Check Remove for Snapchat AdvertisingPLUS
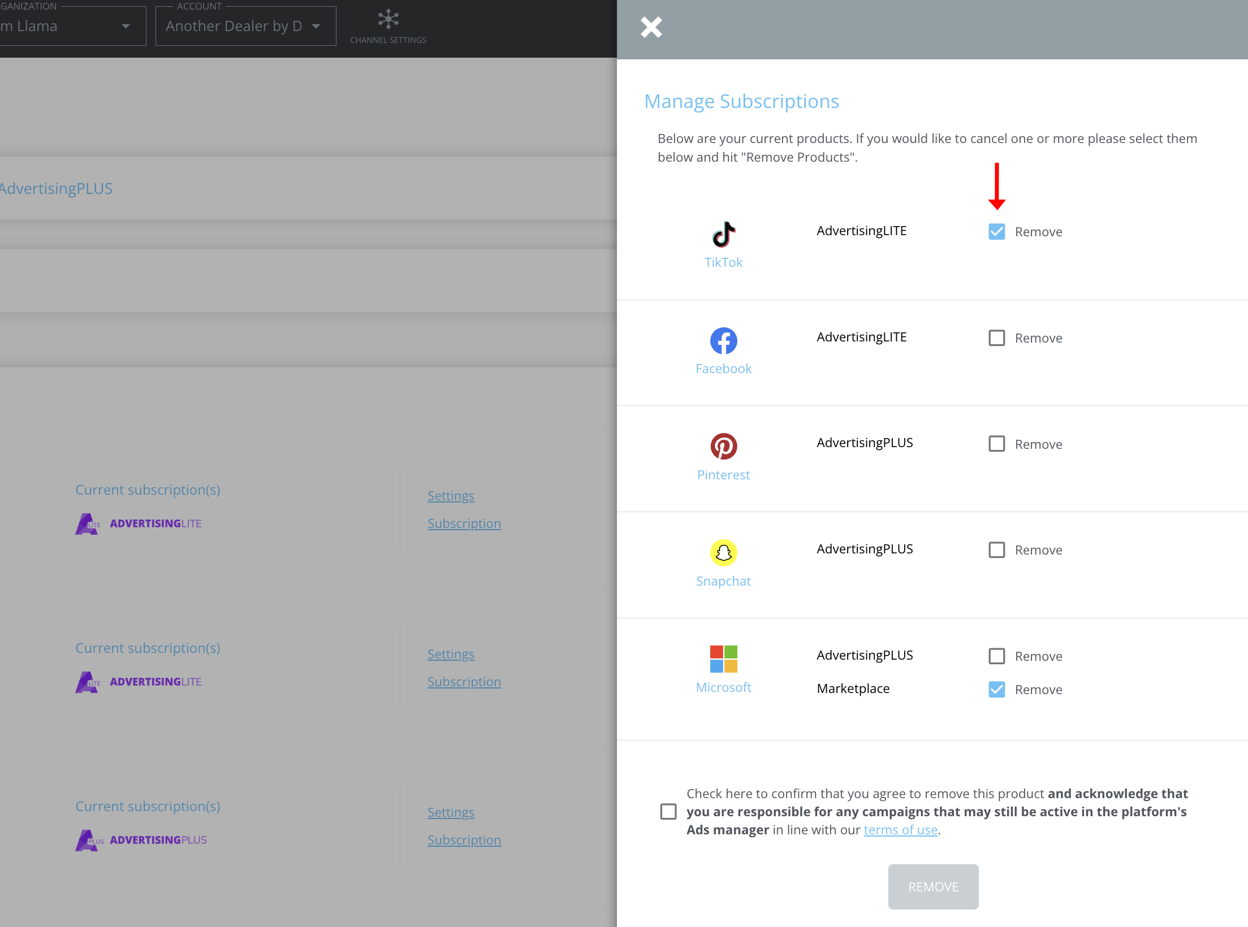This screenshot has height=927, width=1248. (x=996, y=550)
